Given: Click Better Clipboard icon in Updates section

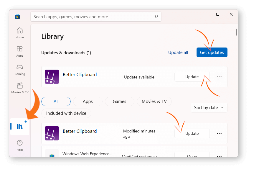Looking at the screenshot, I should [52, 77].
